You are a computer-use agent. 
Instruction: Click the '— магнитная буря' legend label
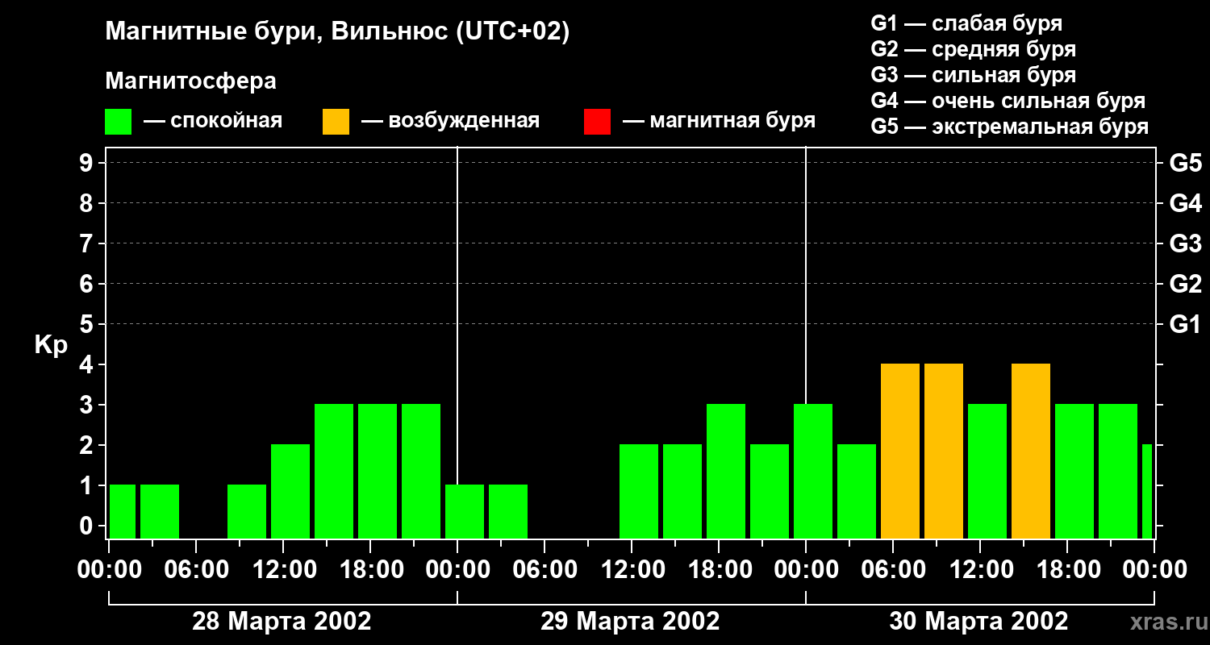[719, 121]
